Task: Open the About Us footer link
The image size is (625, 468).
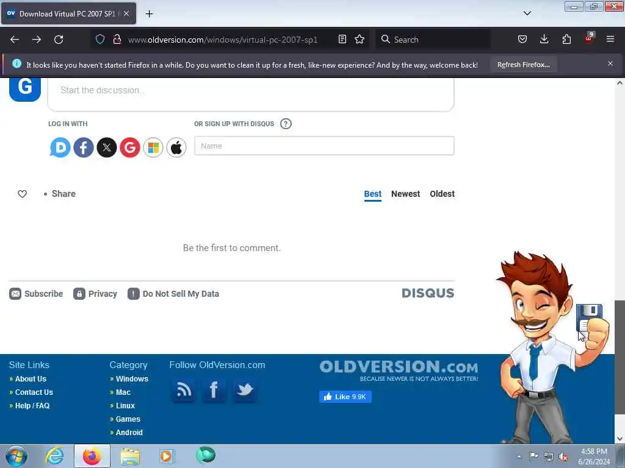Action: tap(31, 379)
